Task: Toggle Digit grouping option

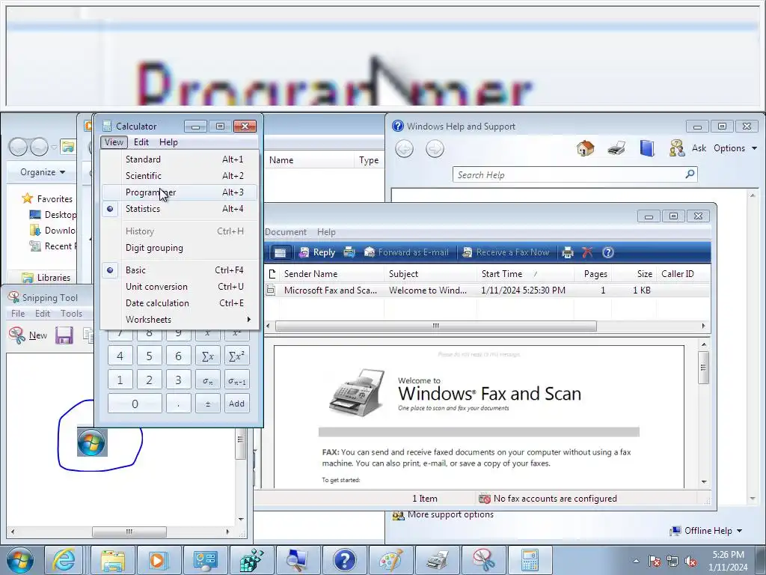Action: click(179, 248)
